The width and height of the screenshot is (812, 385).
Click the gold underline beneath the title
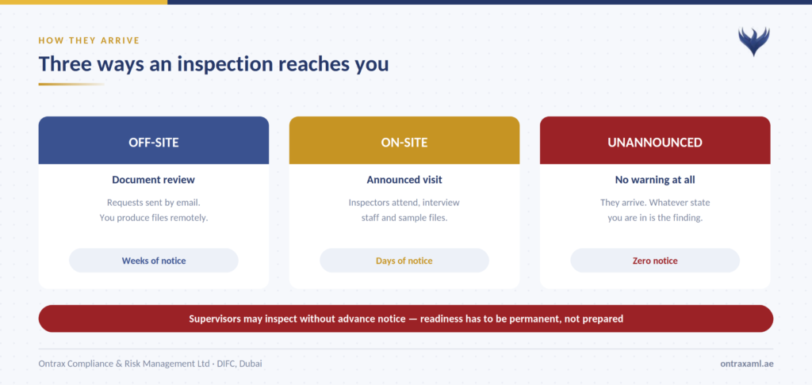point(71,84)
